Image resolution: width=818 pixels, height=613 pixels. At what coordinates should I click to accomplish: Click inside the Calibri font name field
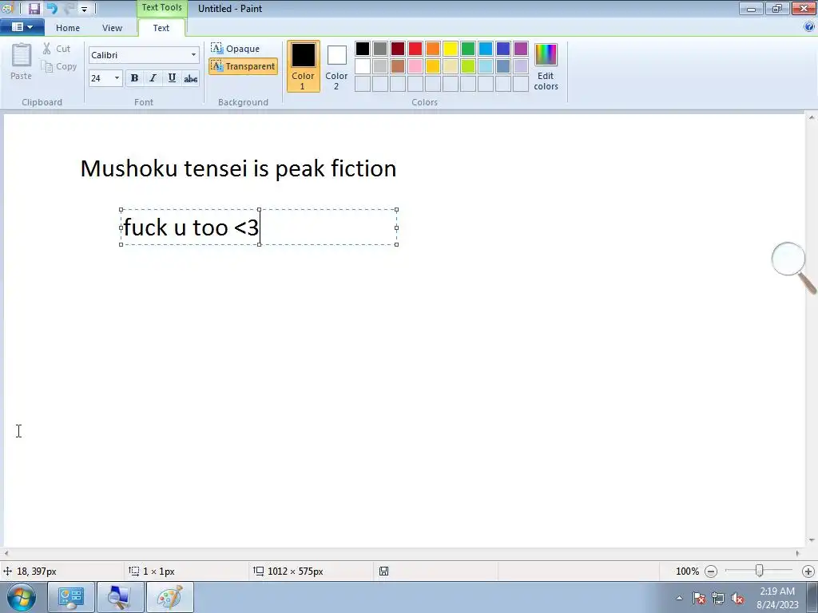point(138,55)
